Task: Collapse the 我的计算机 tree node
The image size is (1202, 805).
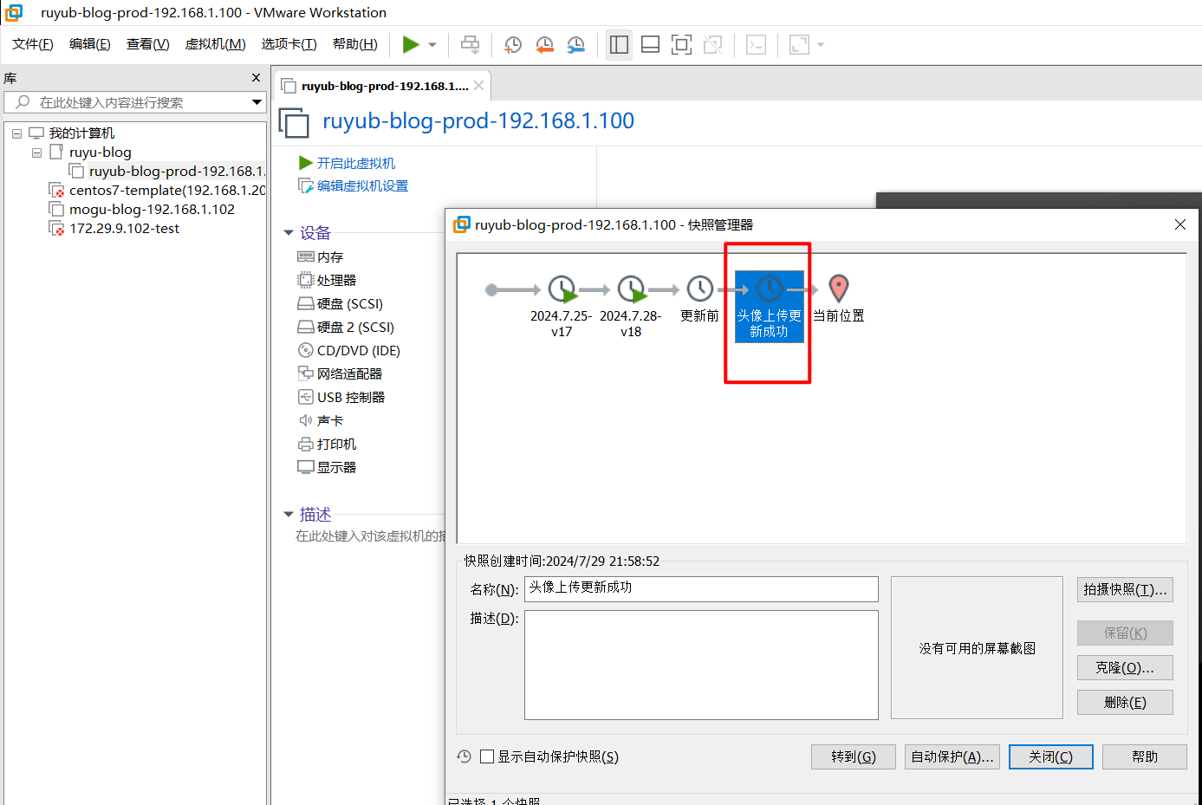Action: [x=16, y=133]
